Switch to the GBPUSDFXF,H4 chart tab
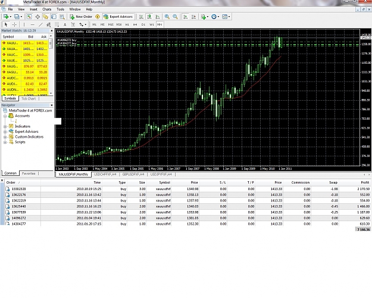The image size is (372, 298). coord(133,175)
